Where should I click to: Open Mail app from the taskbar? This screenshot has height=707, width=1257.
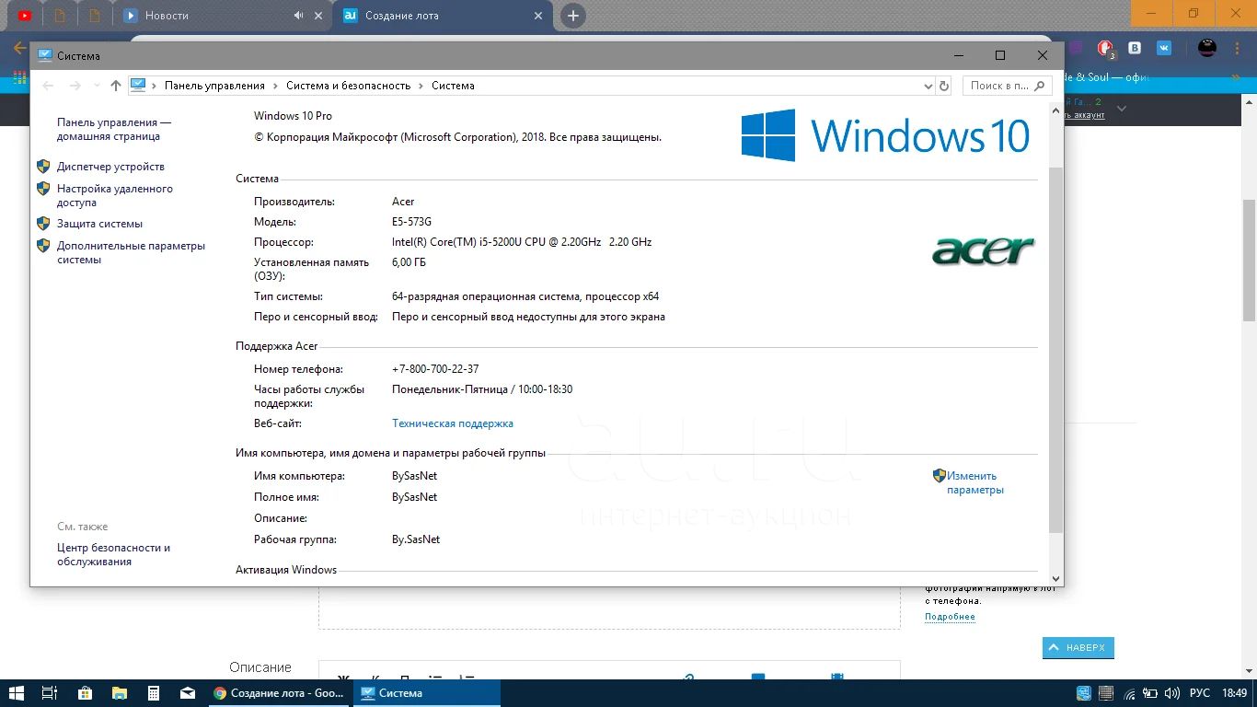188,693
